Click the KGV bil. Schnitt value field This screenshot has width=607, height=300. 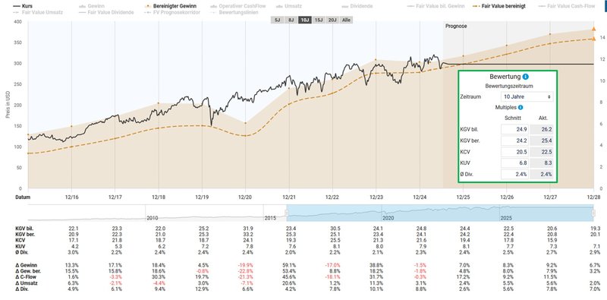pos(514,129)
